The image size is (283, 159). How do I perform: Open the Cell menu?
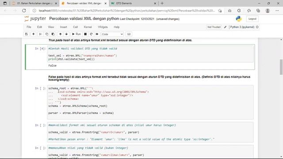point(76,27)
